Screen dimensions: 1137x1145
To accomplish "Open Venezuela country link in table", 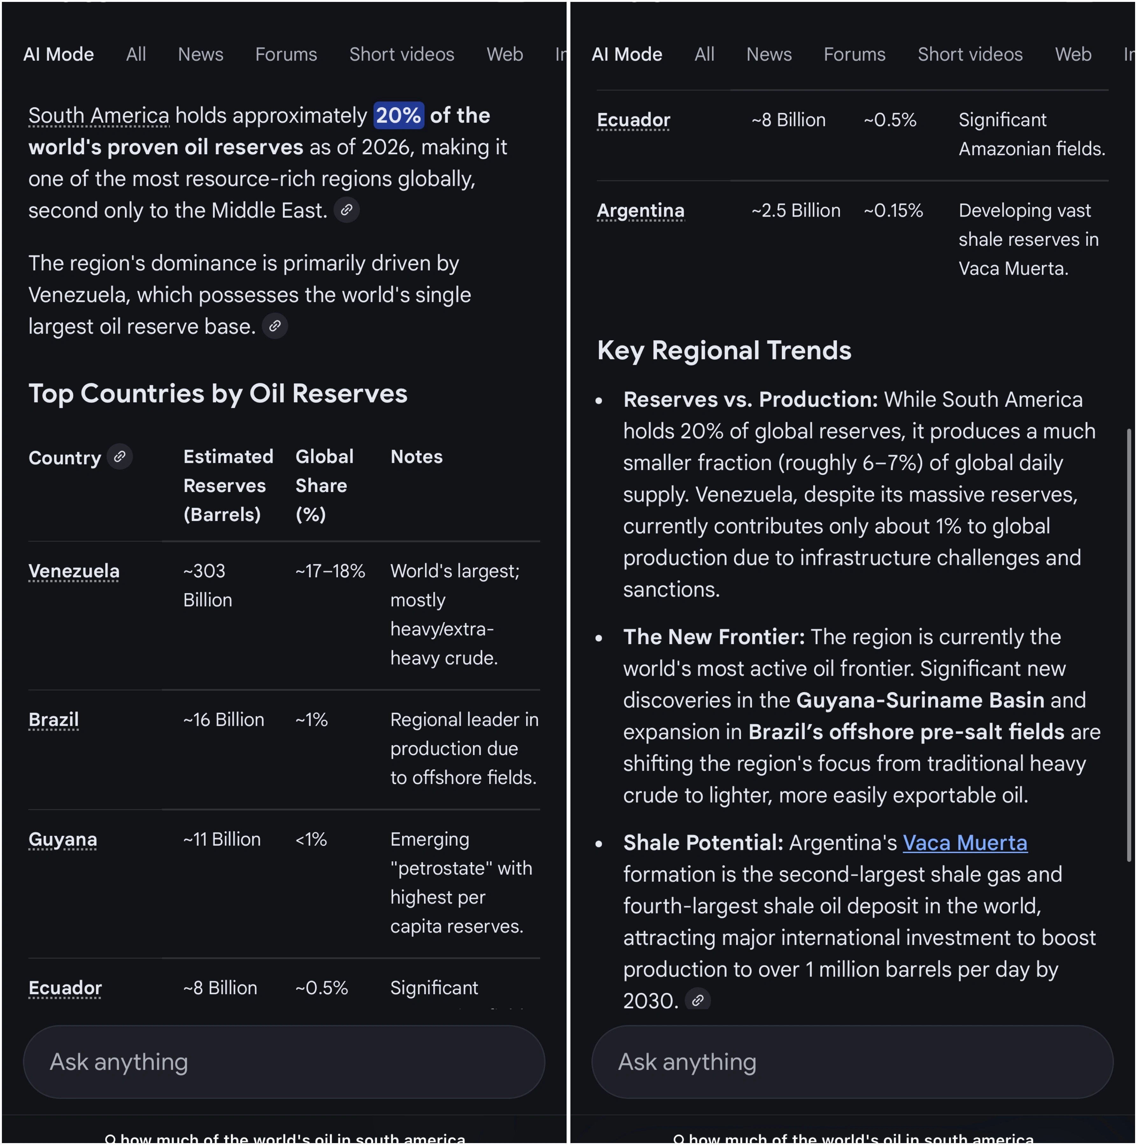I will tap(73, 571).
